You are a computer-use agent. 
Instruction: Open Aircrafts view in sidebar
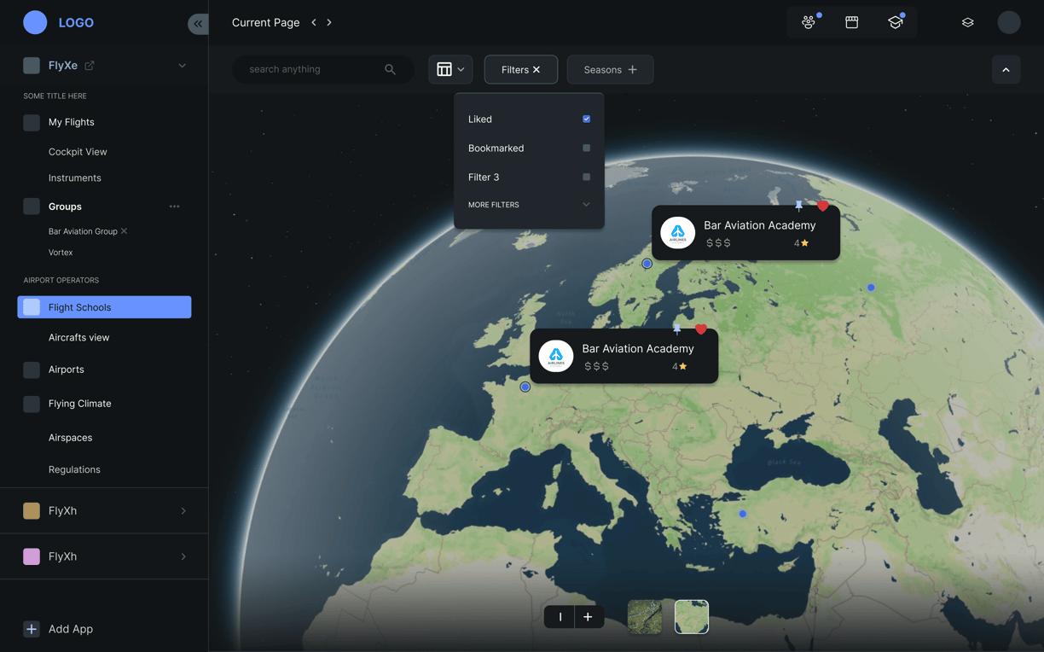pos(78,337)
